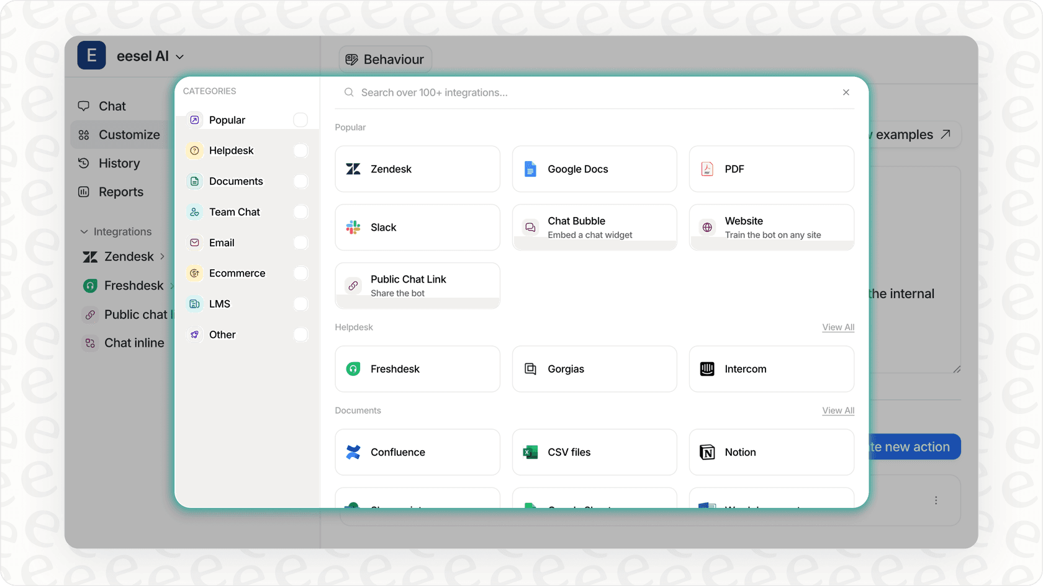
Task: Select the Reports icon in the sidebar
Action: [x=84, y=192]
